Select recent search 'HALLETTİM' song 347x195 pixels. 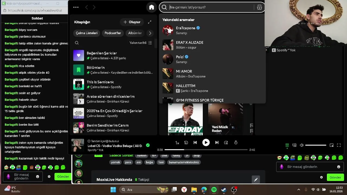pyautogui.click(x=212, y=88)
